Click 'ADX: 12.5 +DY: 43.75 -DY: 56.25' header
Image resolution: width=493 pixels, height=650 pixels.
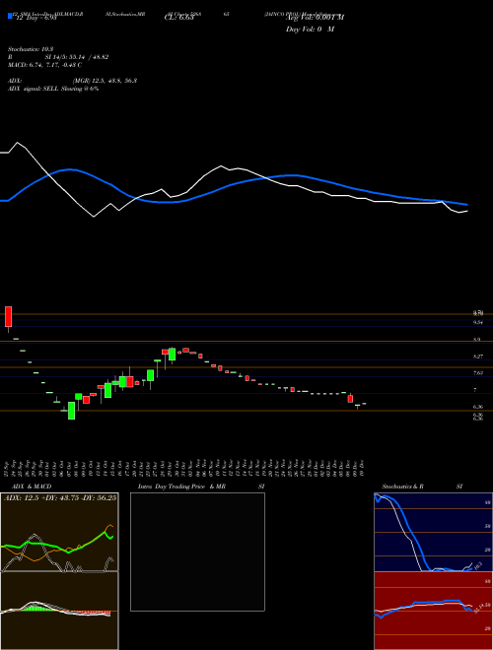(x=60, y=497)
